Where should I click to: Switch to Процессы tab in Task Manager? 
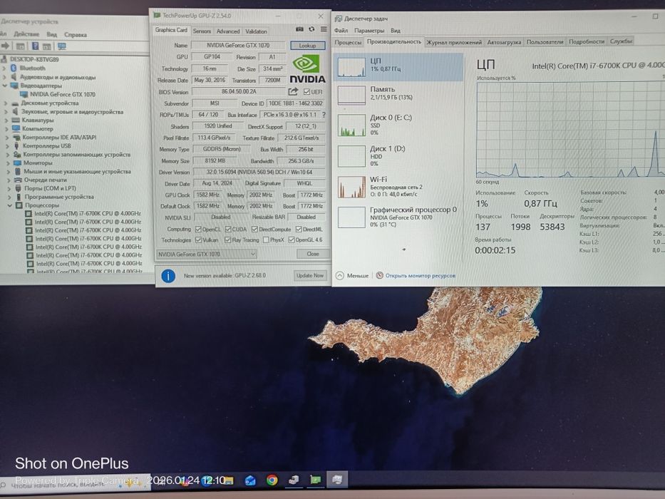(x=348, y=42)
